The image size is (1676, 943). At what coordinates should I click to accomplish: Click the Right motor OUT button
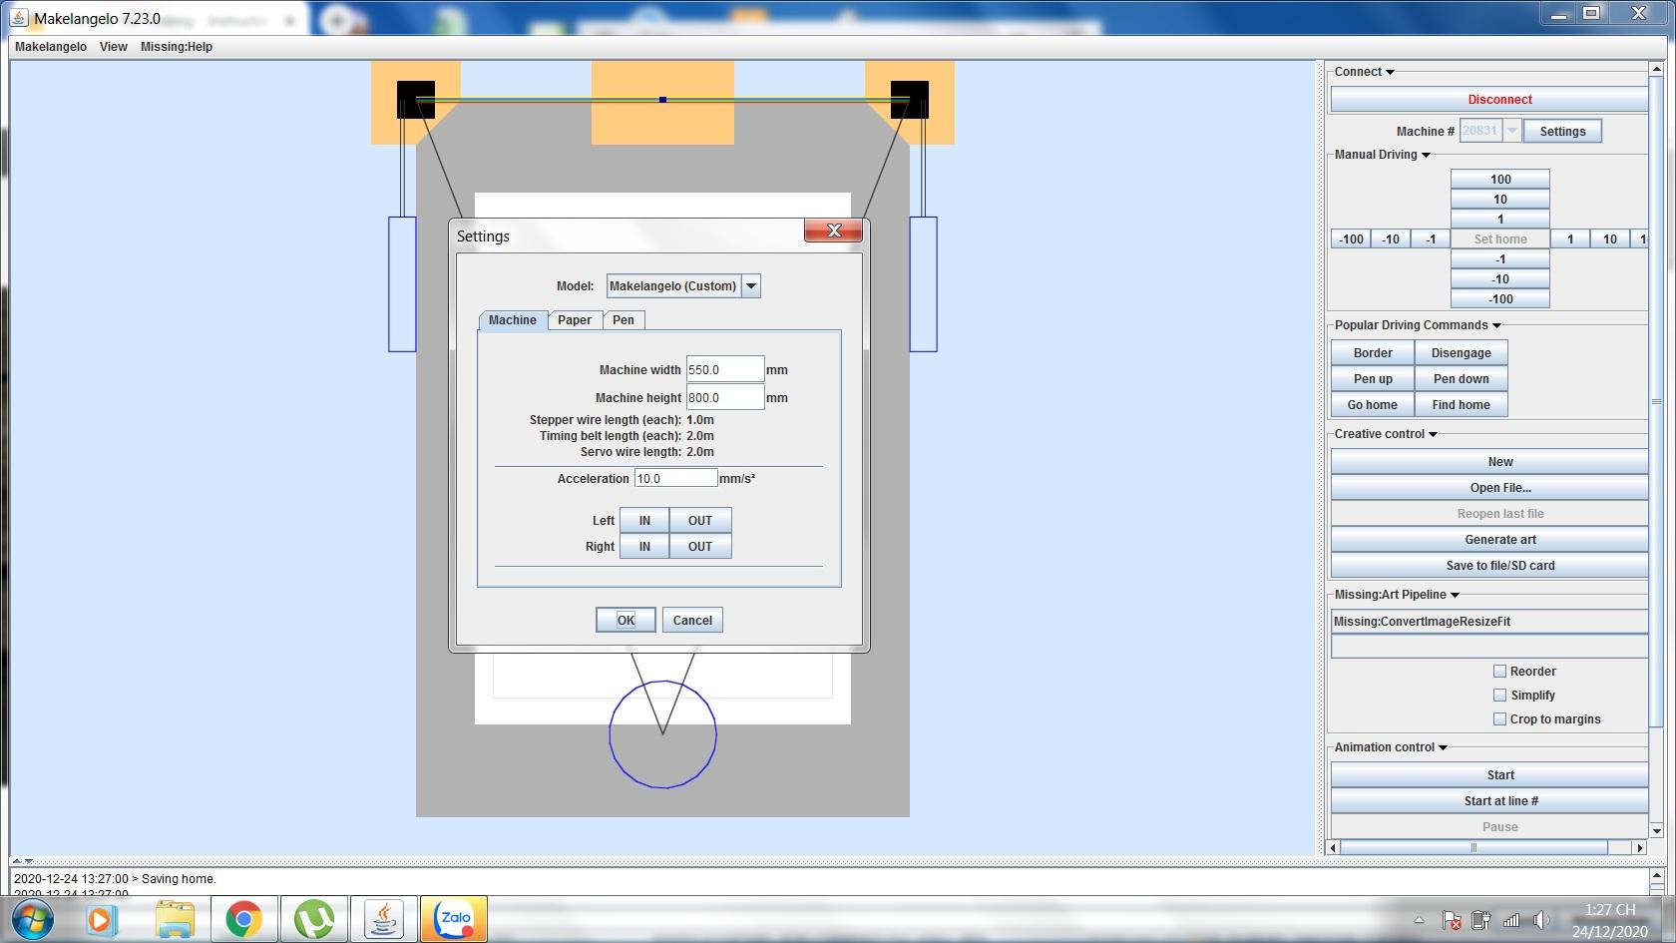[700, 547]
